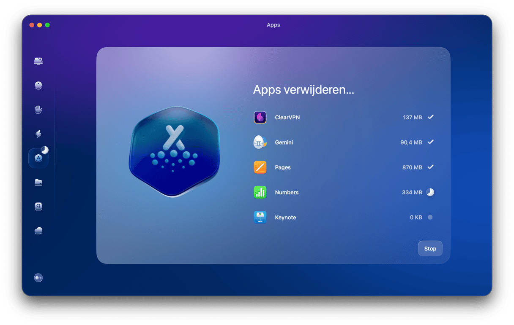Viewport: 514px width, 325px height.
Task: Minimize the window with the yellow button
Action: (x=40, y=25)
